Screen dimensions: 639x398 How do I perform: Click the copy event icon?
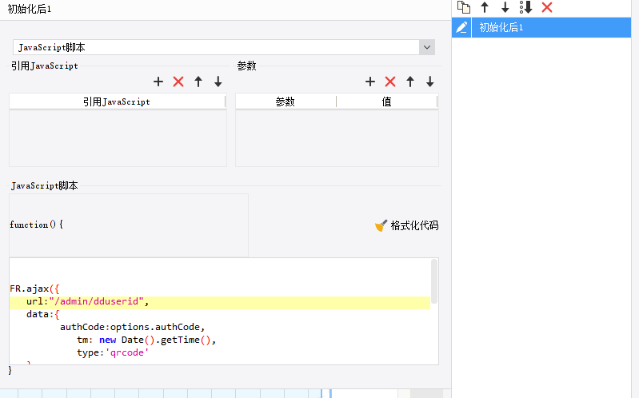click(463, 7)
